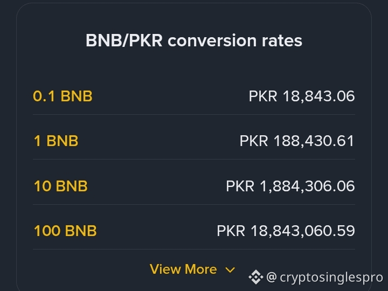Select the 0.1 BNB label
This screenshot has height=291, width=388.
pyautogui.click(x=63, y=96)
